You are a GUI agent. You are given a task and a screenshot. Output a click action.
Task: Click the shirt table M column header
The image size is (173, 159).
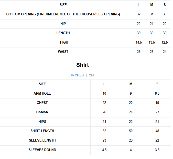[x=131, y=84]
